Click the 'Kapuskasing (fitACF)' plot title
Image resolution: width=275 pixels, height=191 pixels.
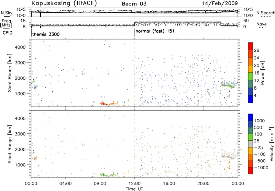[64, 3]
